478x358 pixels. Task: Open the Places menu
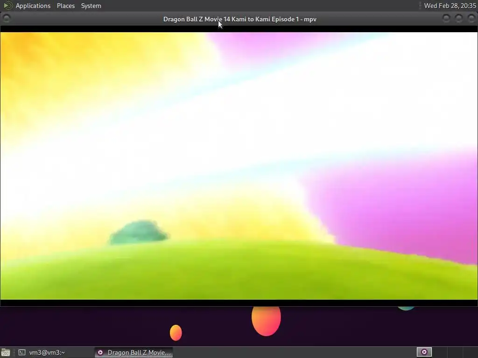(x=65, y=6)
